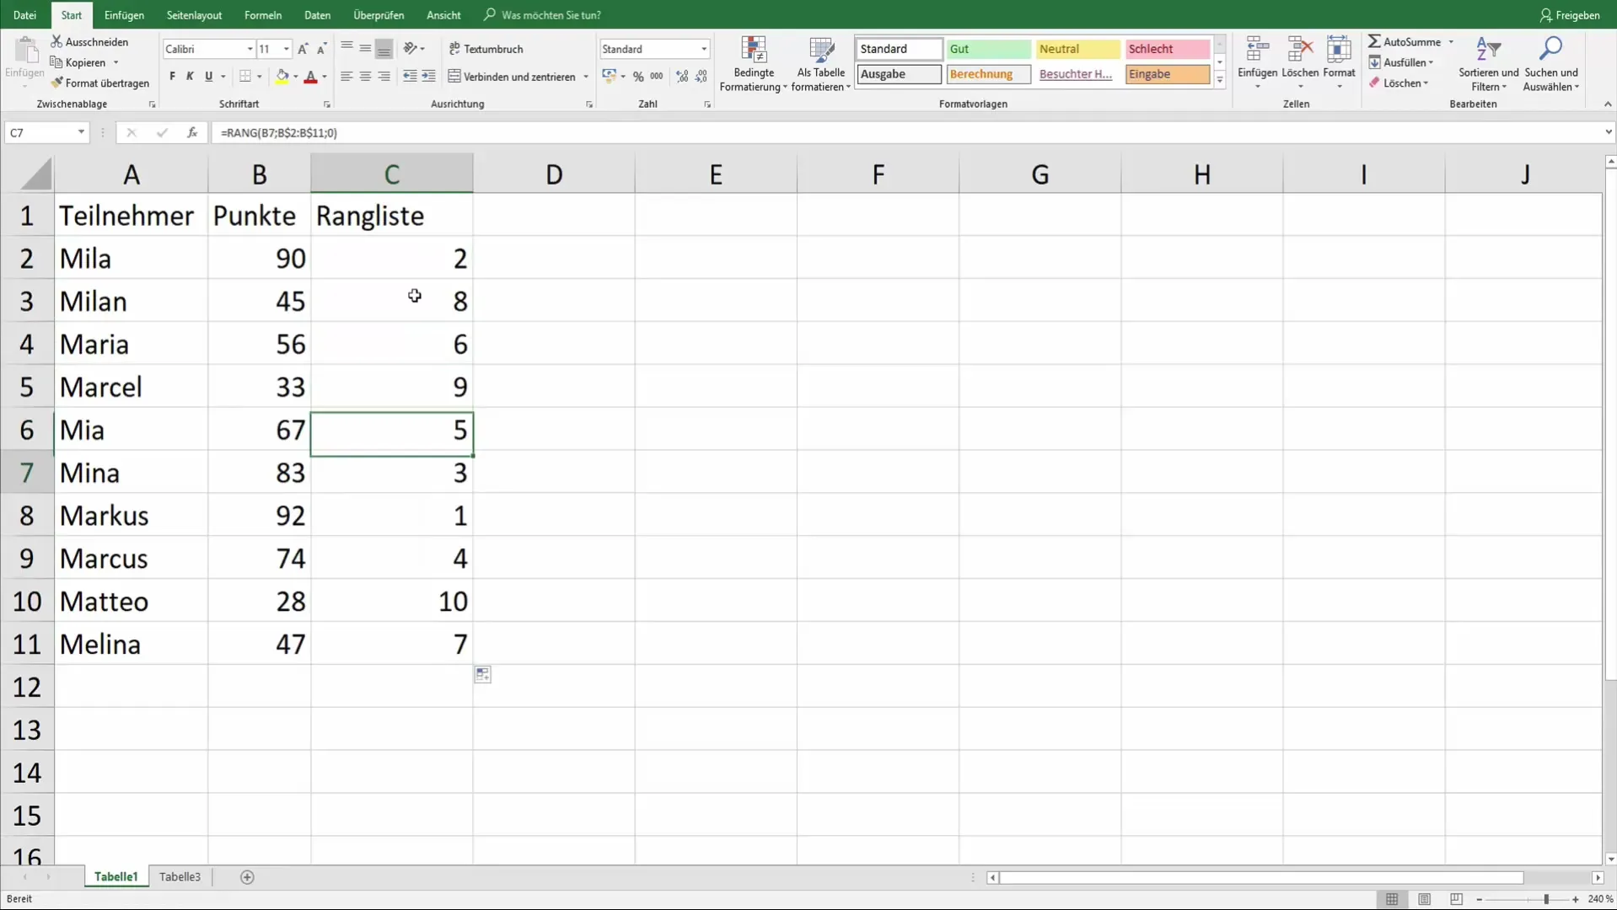
Task: Decrease font size with smaller A icon
Action: point(321,49)
